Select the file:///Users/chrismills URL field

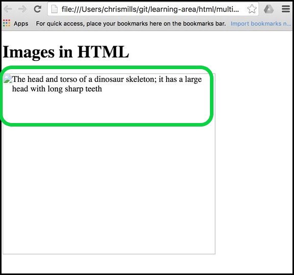150,9
